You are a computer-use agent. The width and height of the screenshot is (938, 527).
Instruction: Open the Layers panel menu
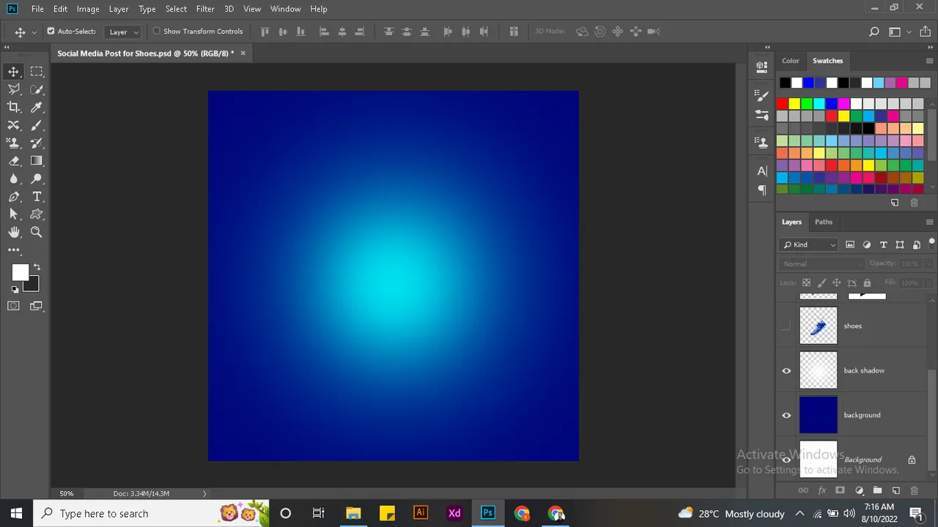click(929, 222)
